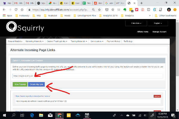This screenshot has height=119, width=179.
Task: Click the padlock site info icon
Action: (29, 10)
